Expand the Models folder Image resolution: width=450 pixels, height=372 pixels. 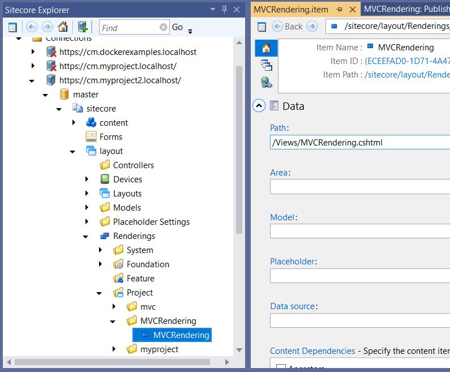tap(87, 207)
